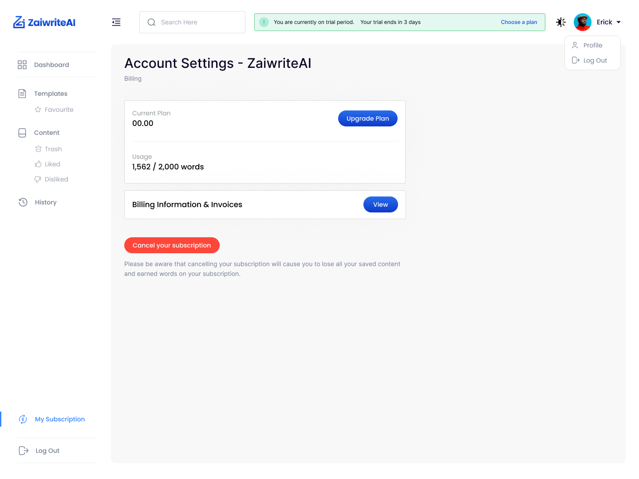Collapse sidebar using the hamburger menu icon
The image size is (639, 479).
coord(116,22)
